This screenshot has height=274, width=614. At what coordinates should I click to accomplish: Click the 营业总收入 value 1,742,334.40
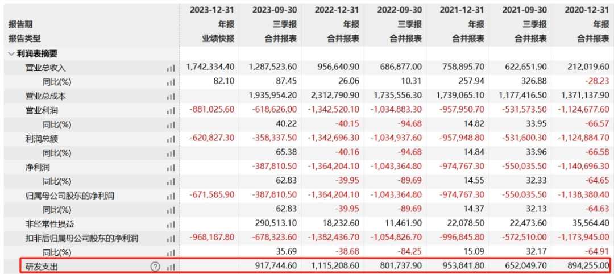(210, 67)
